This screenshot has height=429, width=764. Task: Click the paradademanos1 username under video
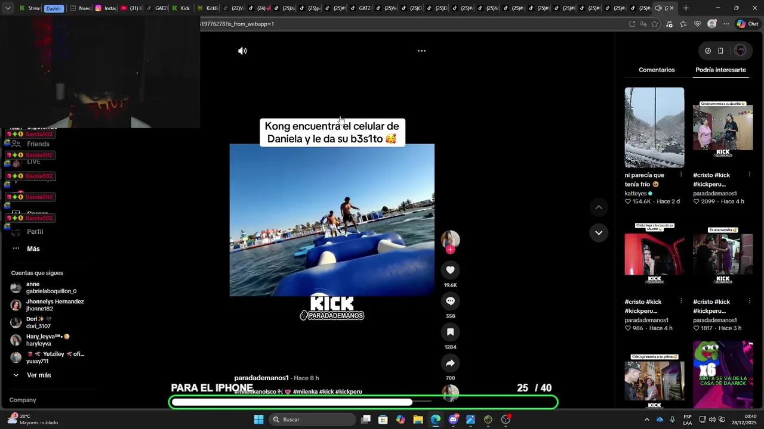pos(261,378)
